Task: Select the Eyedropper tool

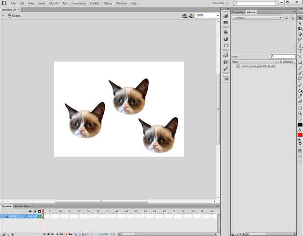Action: coord(300,95)
